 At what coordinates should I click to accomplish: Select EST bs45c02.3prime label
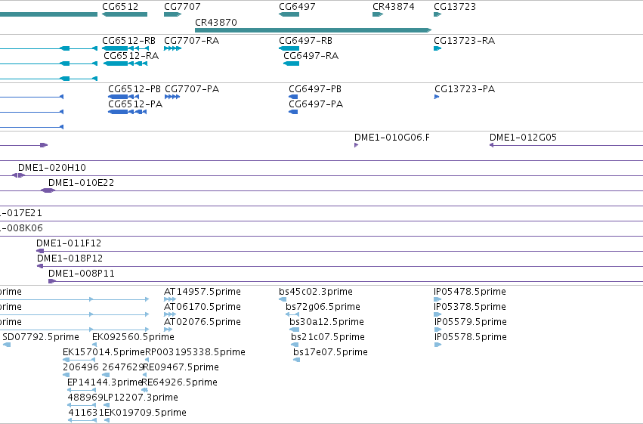click(316, 292)
